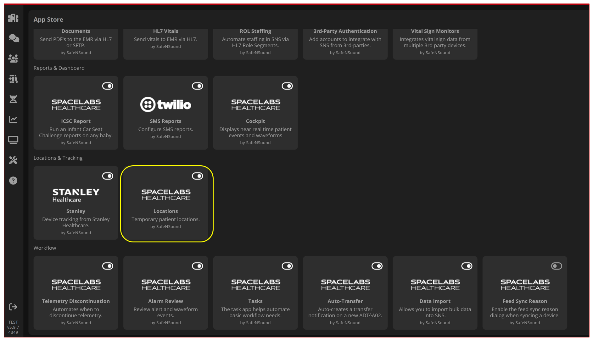Open the users group sidebar icon

tap(13, 59)
